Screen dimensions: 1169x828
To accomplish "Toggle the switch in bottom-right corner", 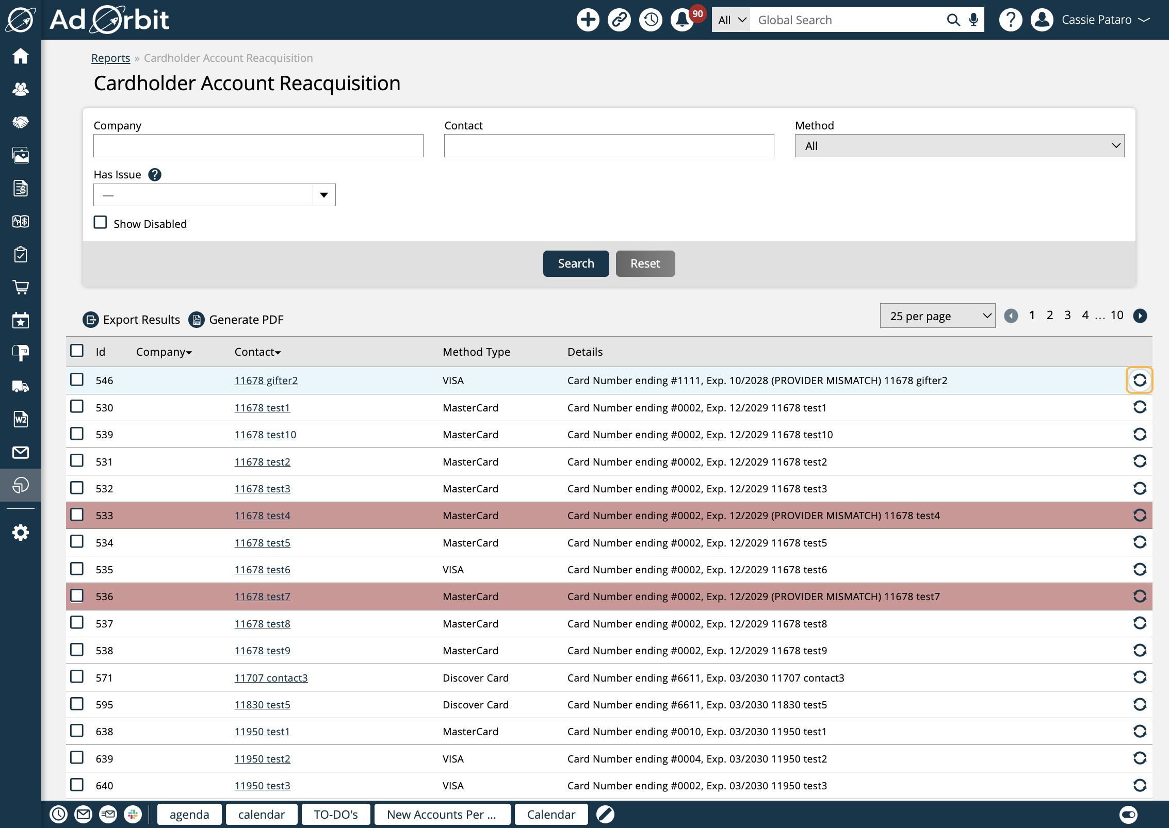I will (x=1128, y=815).
